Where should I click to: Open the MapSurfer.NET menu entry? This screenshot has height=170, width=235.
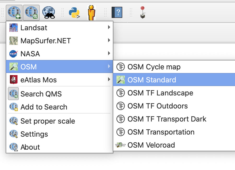coord(60,41)
